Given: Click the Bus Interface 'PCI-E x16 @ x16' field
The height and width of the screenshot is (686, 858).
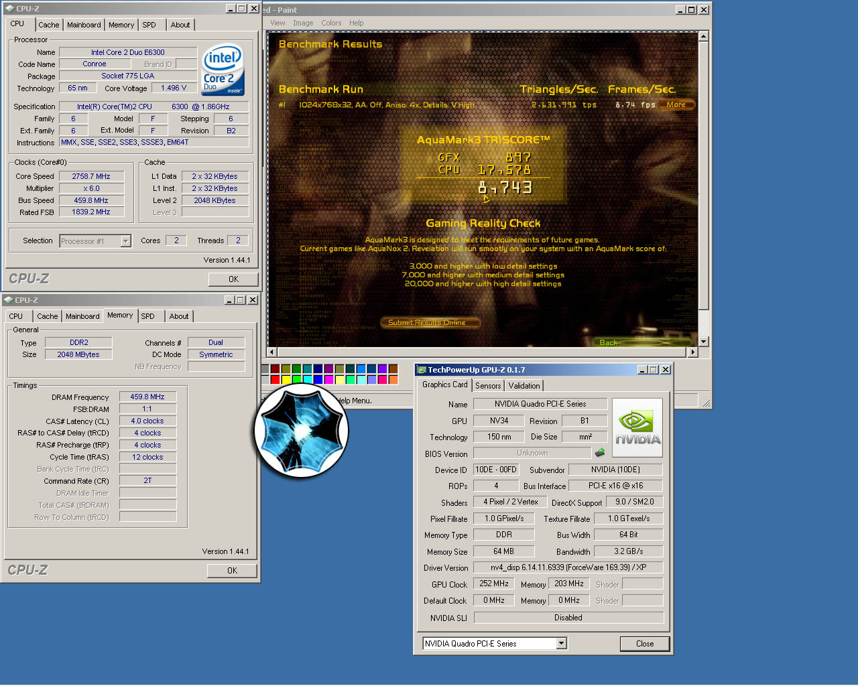Looking at the screenshot, I should [616, 486].
